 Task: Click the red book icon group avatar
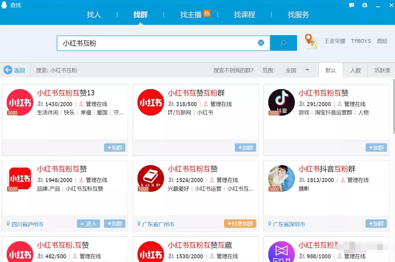[x=151, y=178]
